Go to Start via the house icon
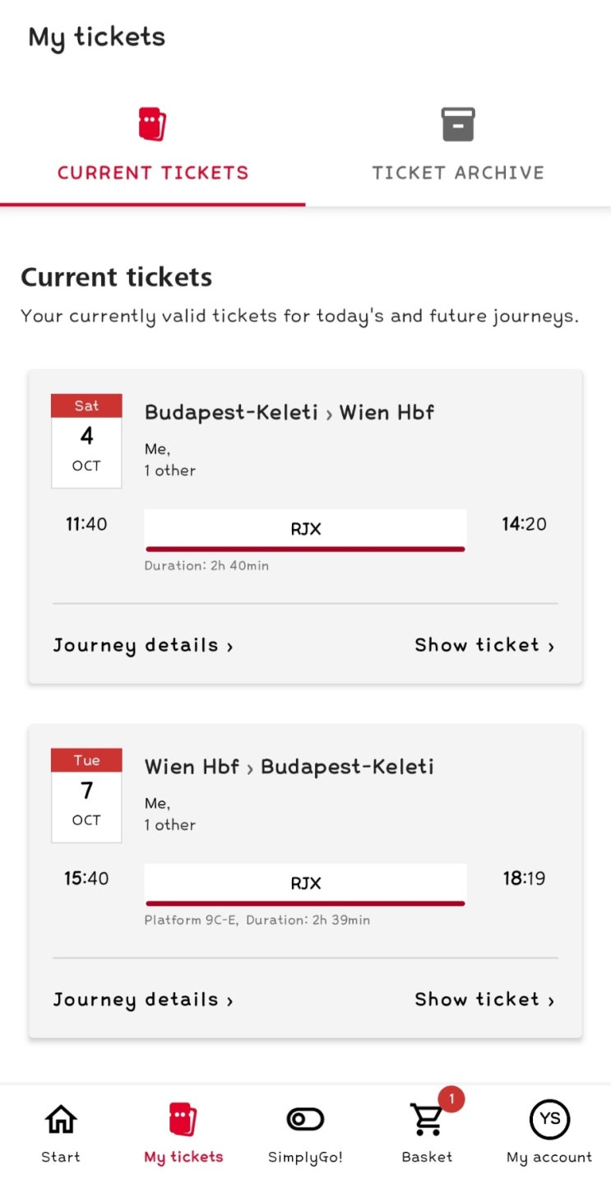611x1179 pixels. [61, 1120]
